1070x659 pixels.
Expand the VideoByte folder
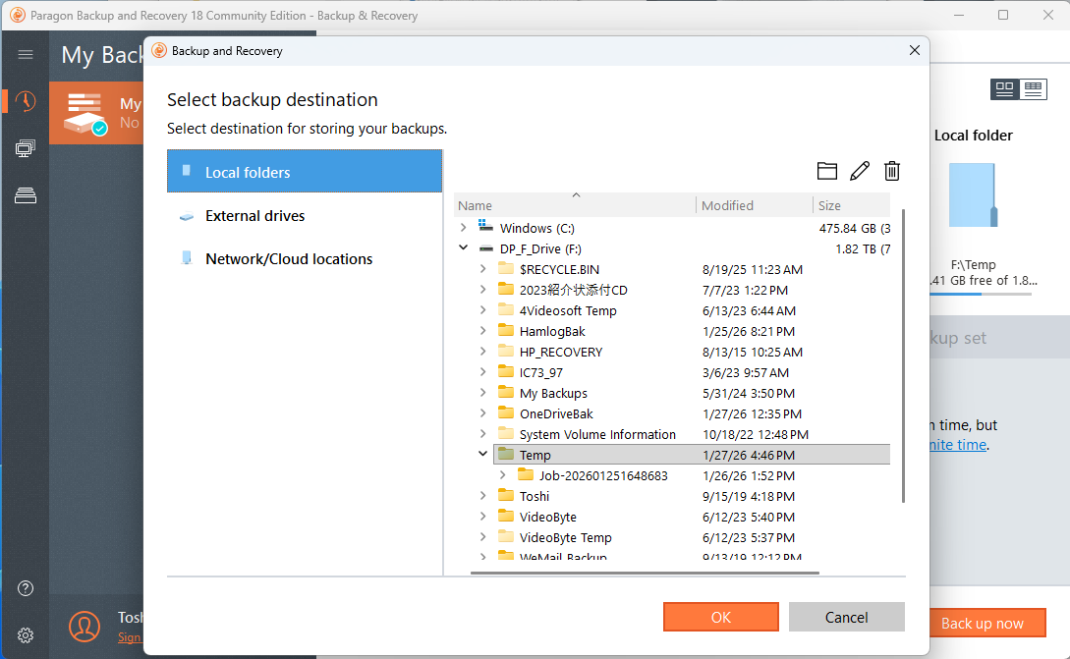coord(483,516)
